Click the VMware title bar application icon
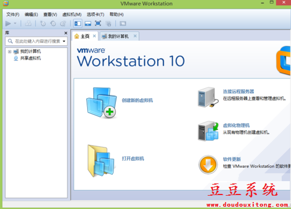The width and height of the screenshot is (291, 209). point(6,3)
